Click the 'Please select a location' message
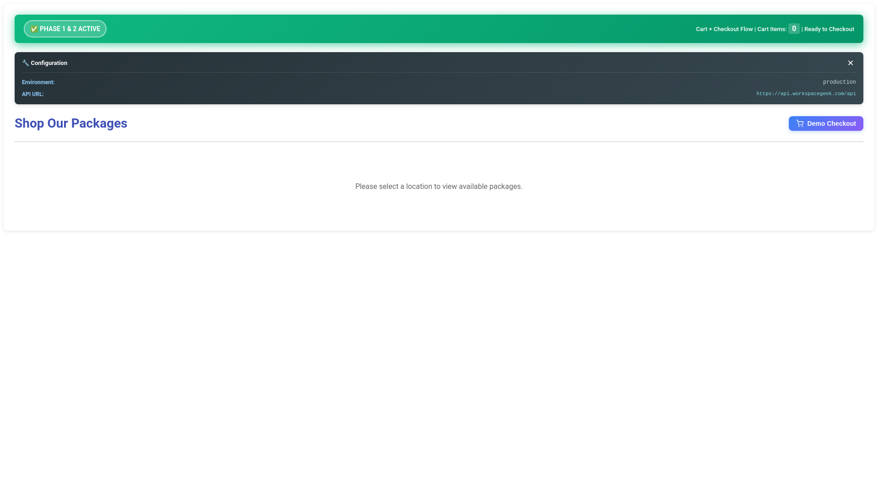The image size is (878, 494). tap(439, 187)
